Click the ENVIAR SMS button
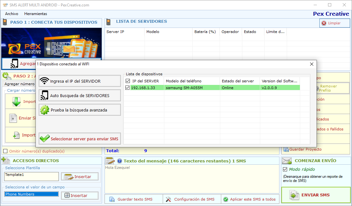This screenshot has height=206, width=352. coord(316,195)
